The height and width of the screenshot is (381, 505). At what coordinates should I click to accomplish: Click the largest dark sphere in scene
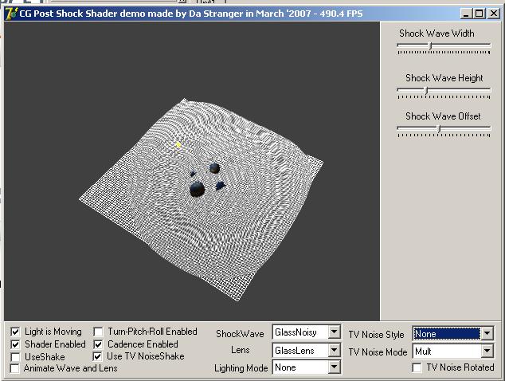(x=197, y=189)
